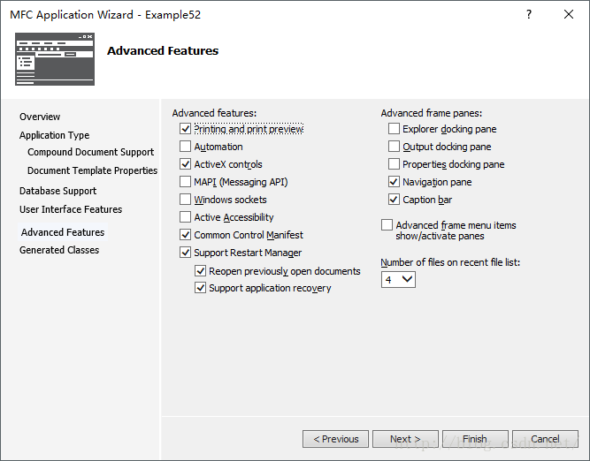Toggle Common Control Manifest checkbox
The image size is (590, 461).
pyautogui.click(x=185, y=234)
